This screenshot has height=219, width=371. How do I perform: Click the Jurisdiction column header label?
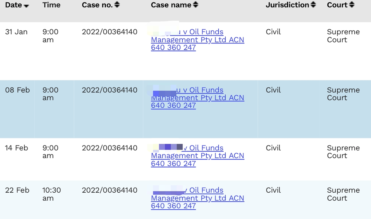coord(287,5)
